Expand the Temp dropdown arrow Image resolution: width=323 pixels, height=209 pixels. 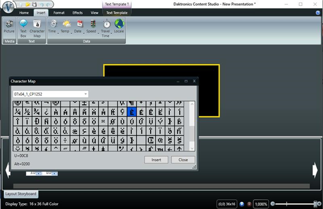point(71,33)
